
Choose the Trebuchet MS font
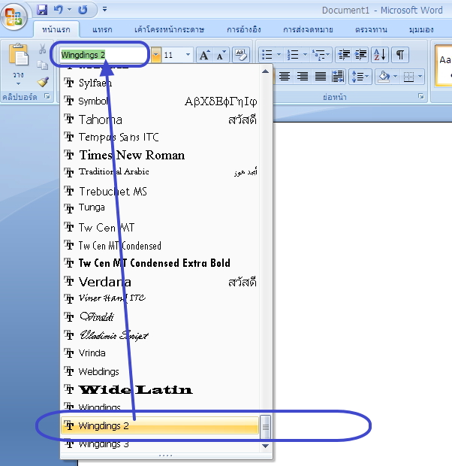click(161, 191)
